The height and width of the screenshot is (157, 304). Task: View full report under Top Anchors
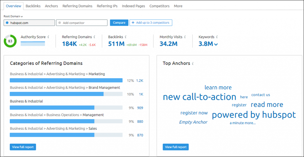tap(176, 147)
